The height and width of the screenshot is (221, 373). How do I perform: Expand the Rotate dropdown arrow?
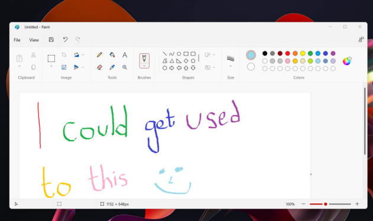pyautogui.click(x=83, y=55)
